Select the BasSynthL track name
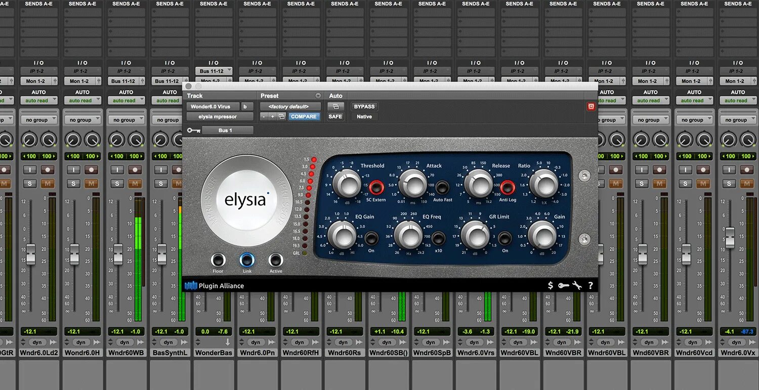 click(170, 353)
